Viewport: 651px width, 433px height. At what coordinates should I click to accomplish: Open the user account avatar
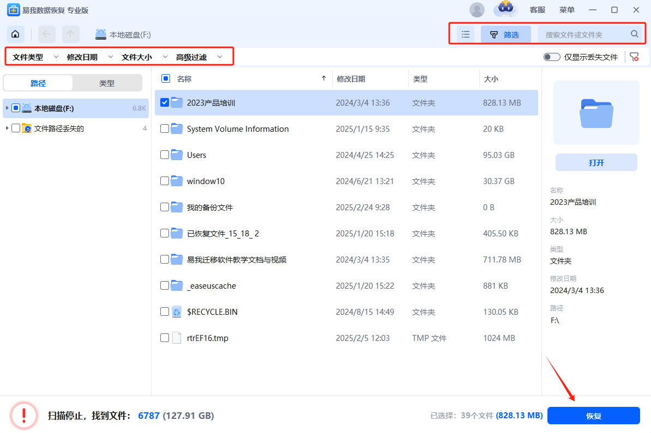coord(477,10)
